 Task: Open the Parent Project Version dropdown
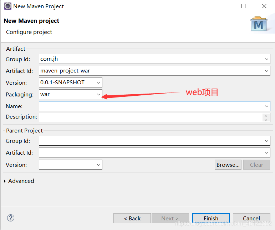[98, 165]
